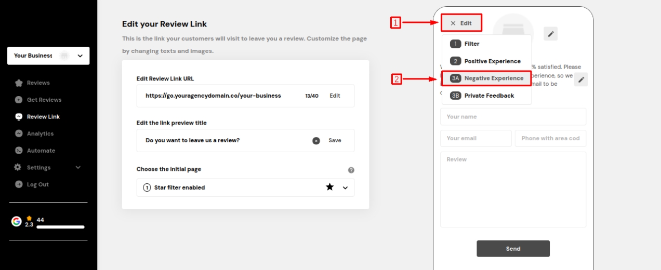
Task: Click the Automate icon in sidebar
Action: pos(19,151)
